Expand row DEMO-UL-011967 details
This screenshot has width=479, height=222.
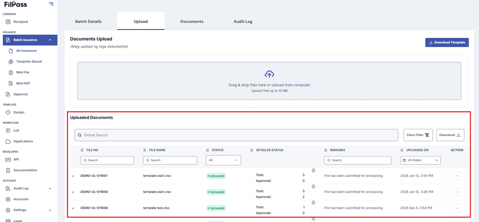[x=73, y=176]
